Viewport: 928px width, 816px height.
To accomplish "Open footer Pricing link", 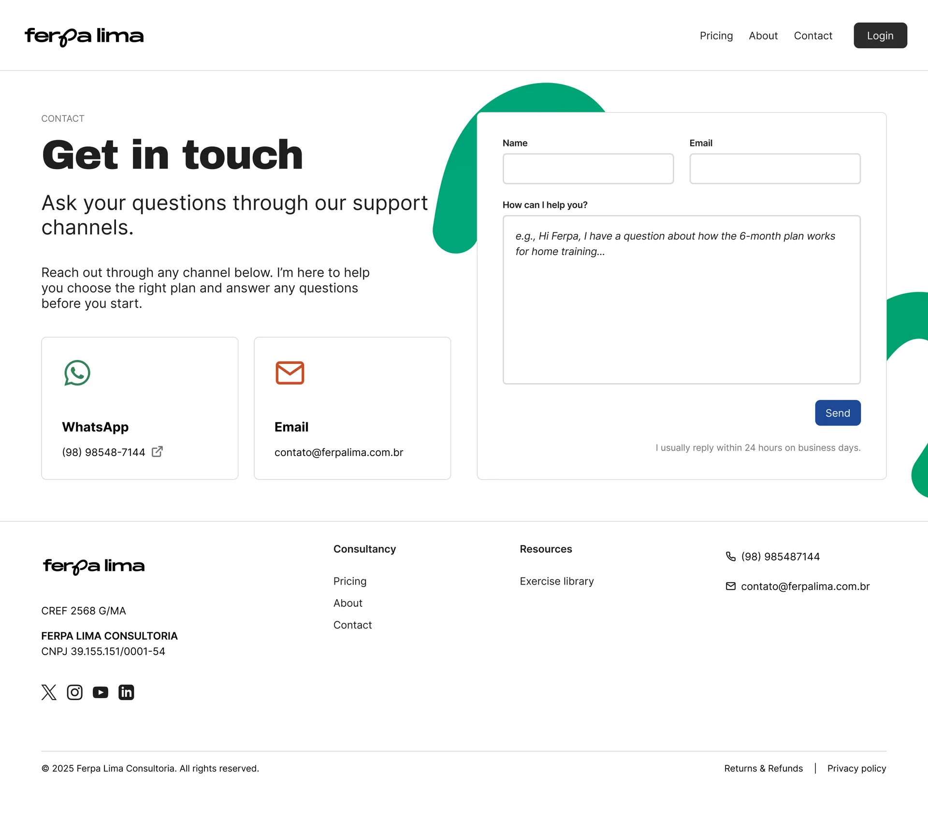I will pyautogui.click(x=350, y=581).
